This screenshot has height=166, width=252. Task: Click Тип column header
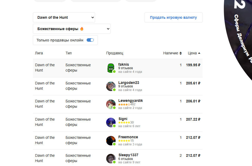(69, 53)
